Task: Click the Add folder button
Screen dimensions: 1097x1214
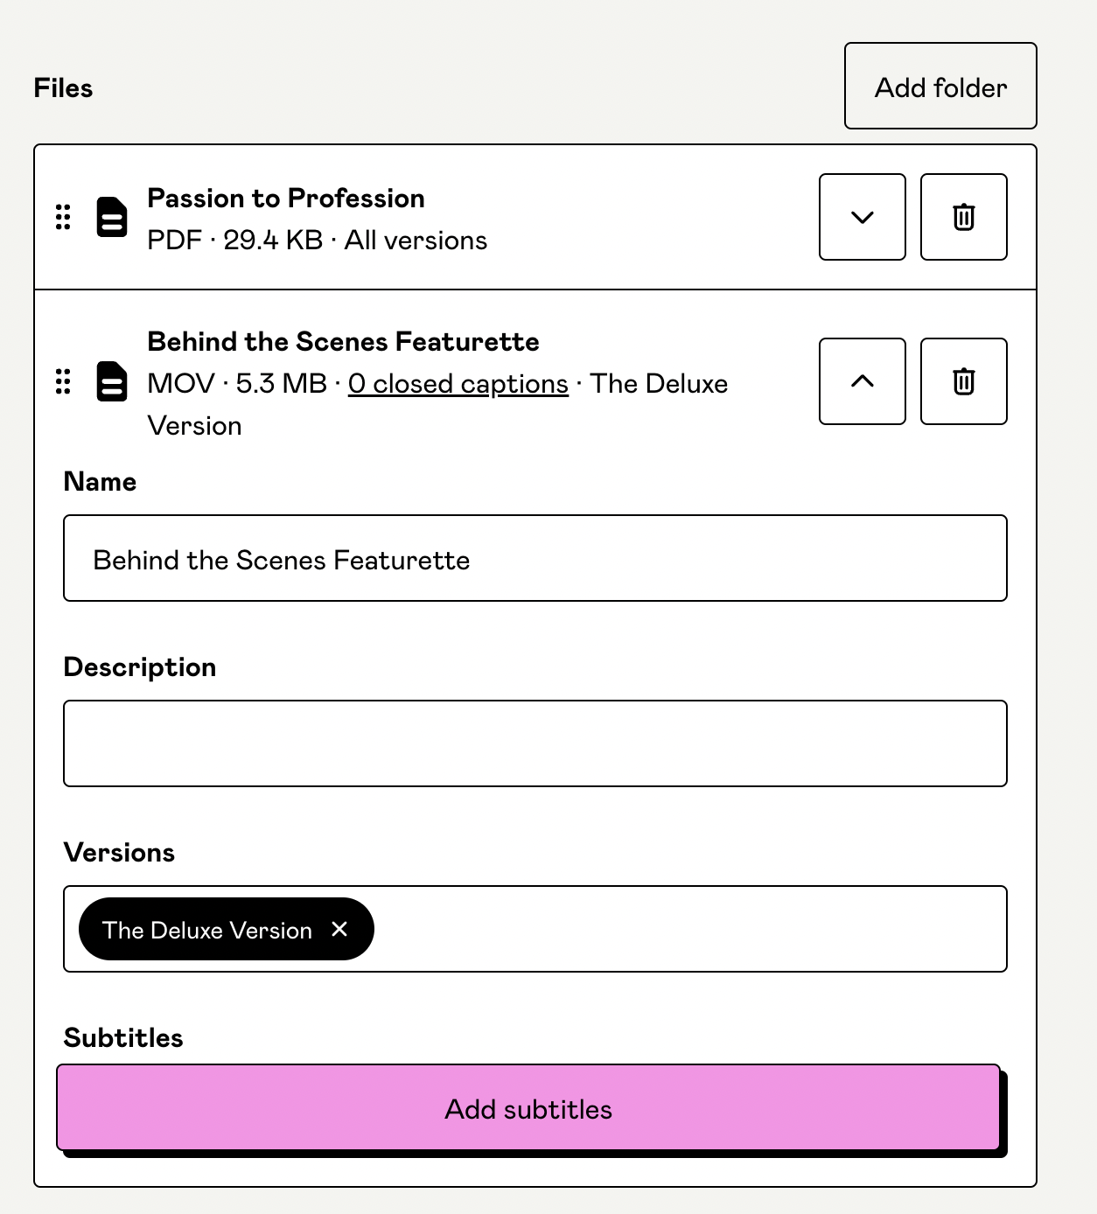Action: pyautogui.click(x=940, y=87)
